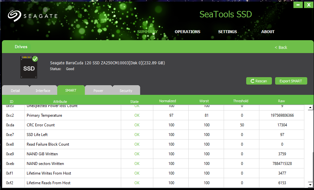Select the NAND sectors Written attribute
314x190 pixels.
coord(45,163)
